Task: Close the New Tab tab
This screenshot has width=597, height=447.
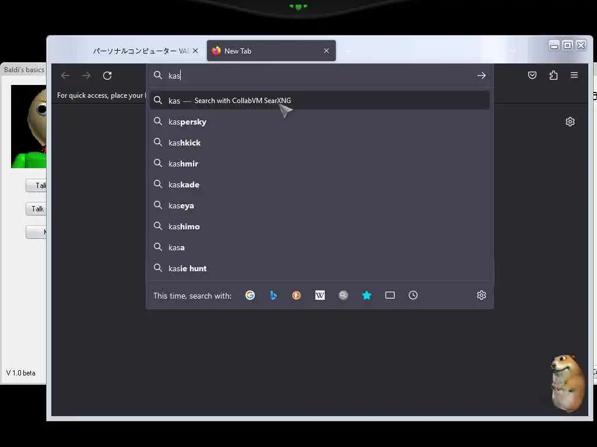Action: pyautogui.click(x=326, y=51)
